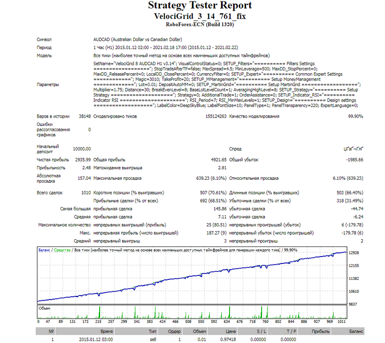Select the trade time '2015.01.12 03:00'
385x343 pixels.
[x=96, y=339]
